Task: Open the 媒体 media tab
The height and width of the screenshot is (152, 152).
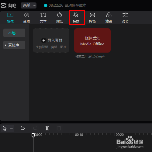Action: pos(10,18)
